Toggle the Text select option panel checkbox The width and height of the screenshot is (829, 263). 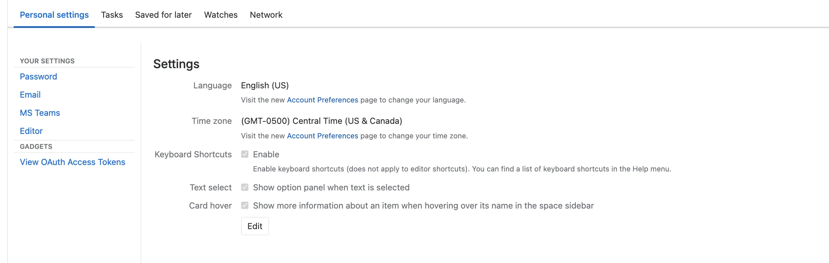[x=245, y=187]
